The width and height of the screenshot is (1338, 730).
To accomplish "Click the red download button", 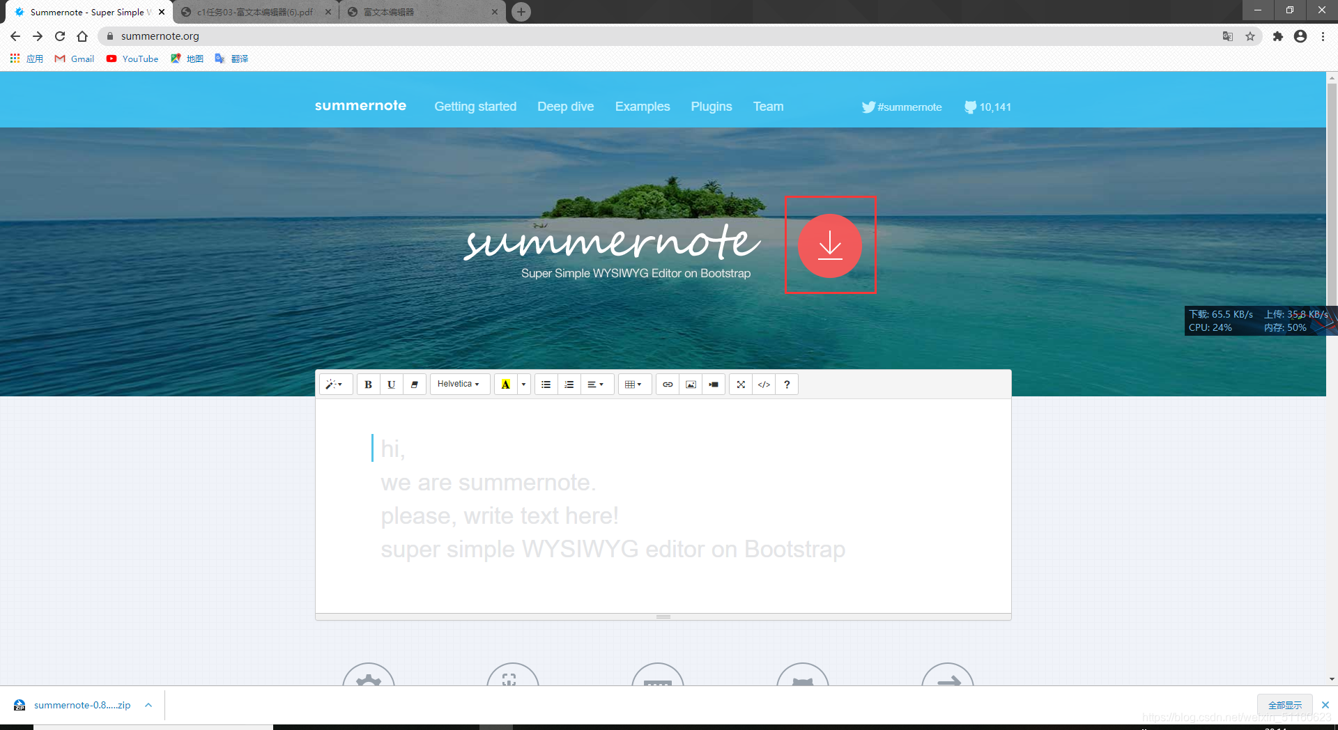I will pos(830,245).
